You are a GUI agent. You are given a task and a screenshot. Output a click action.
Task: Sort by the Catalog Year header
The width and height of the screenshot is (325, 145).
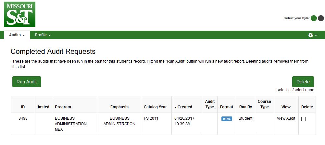pyautogui.click(x=155, y=107)
